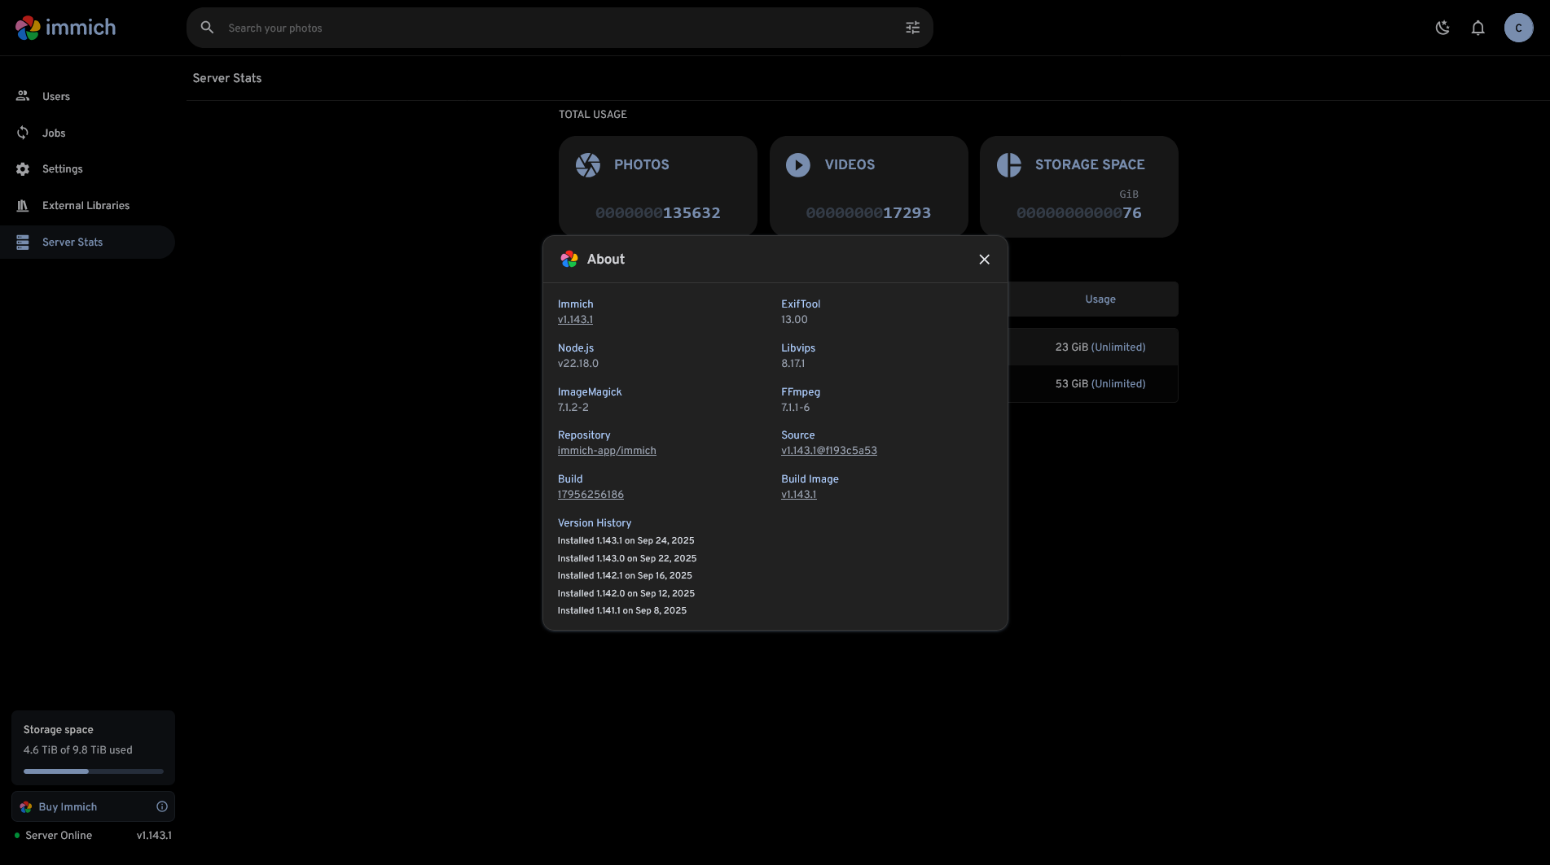
Task: Click the Server Online status text
Action: [59, 836]
